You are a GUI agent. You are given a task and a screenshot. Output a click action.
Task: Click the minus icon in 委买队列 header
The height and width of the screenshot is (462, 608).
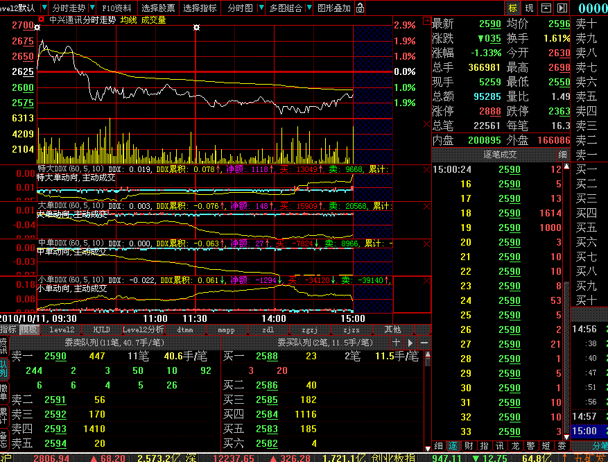click(424, 343)
